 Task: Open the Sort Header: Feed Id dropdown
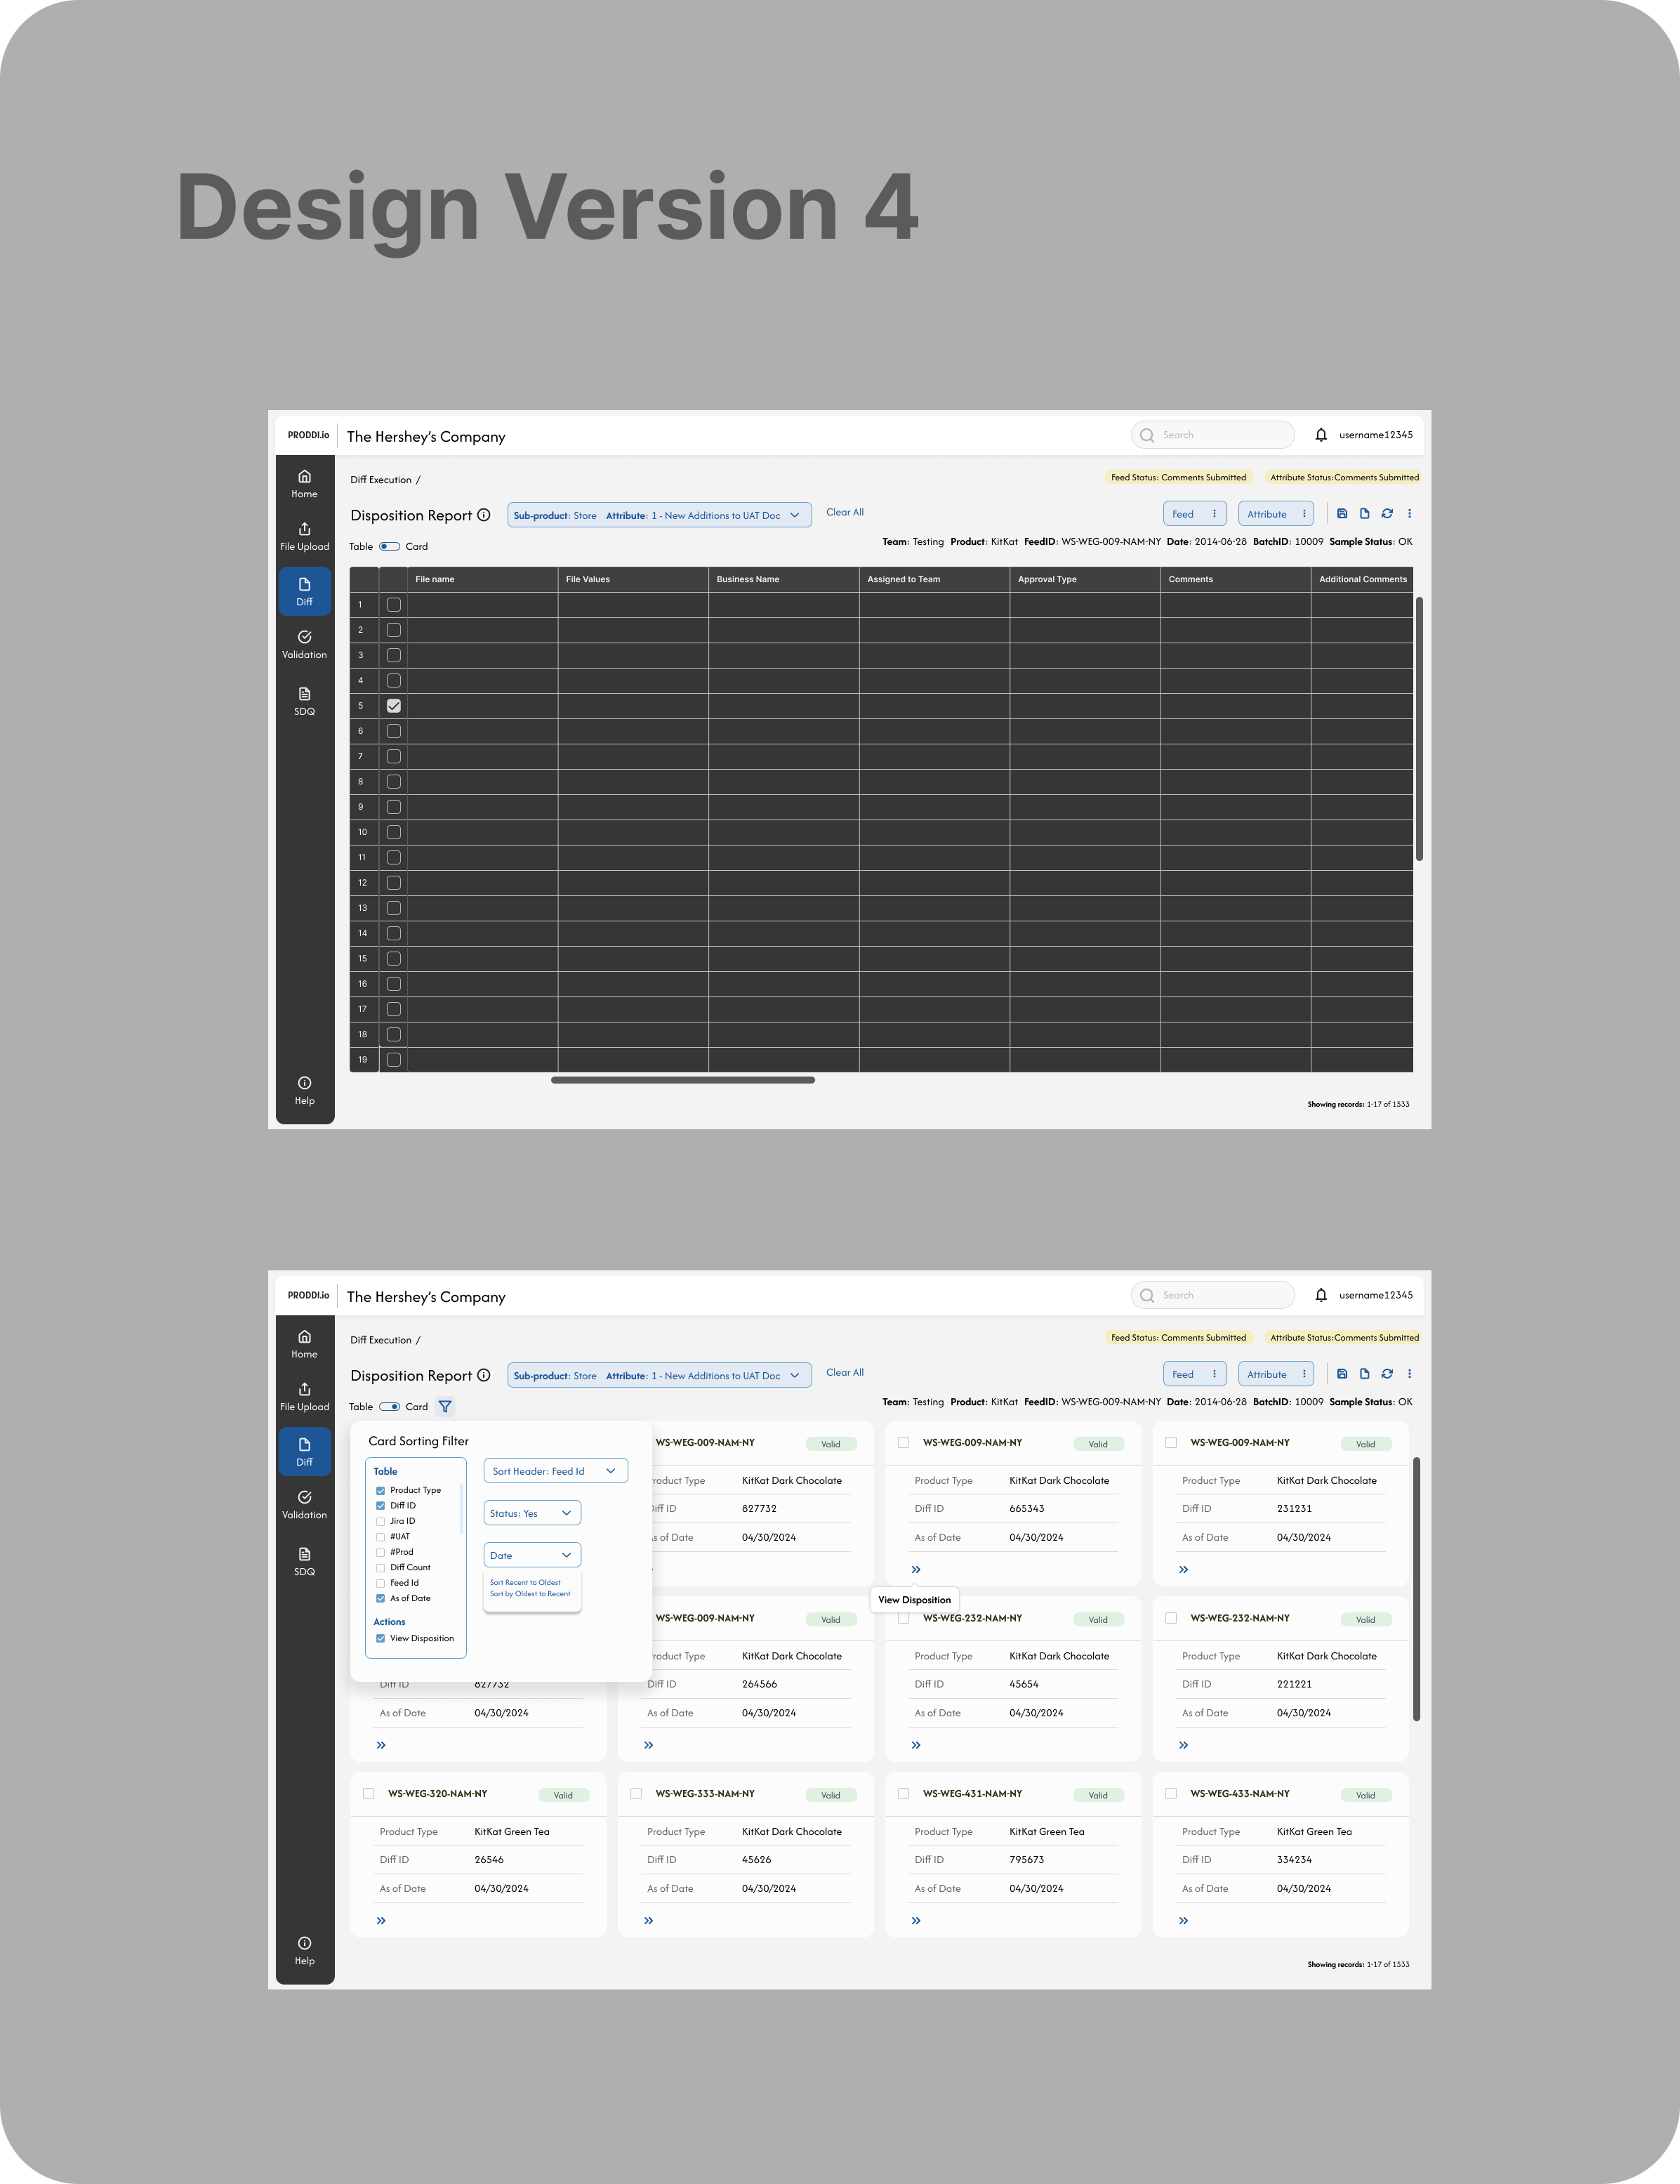pyautogui.click(x=555, y=1471)
